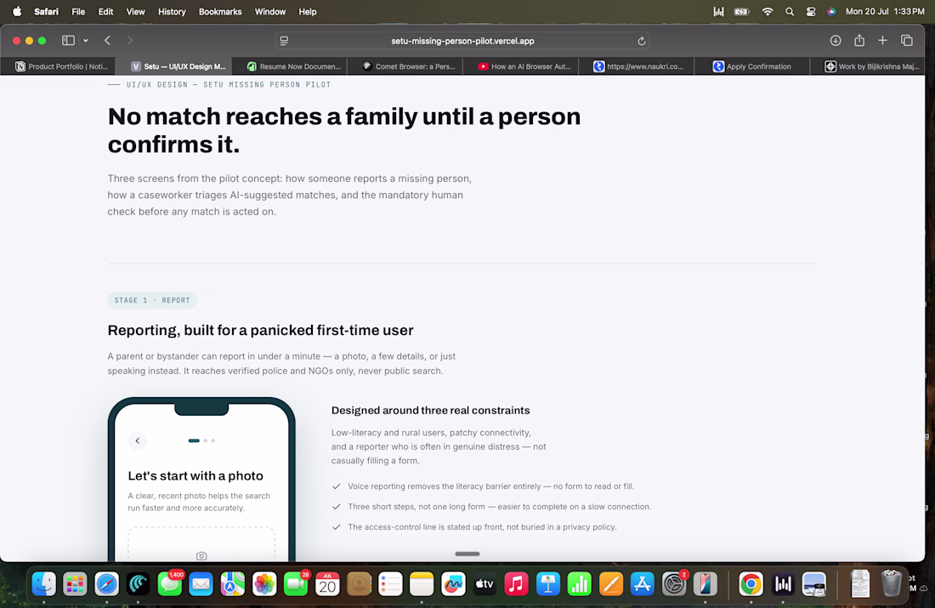Open Control Center in menu bar
This screenshot has width=935, height=608.
tap(810, 11)
